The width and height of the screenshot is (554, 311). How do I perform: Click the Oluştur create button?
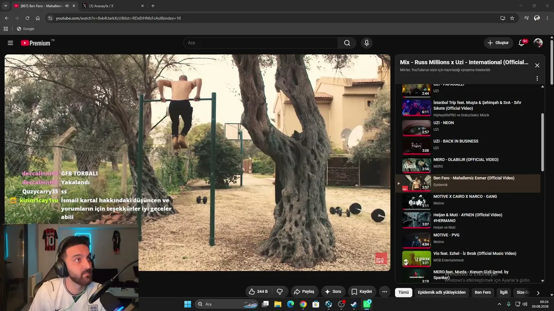[498, 43]
